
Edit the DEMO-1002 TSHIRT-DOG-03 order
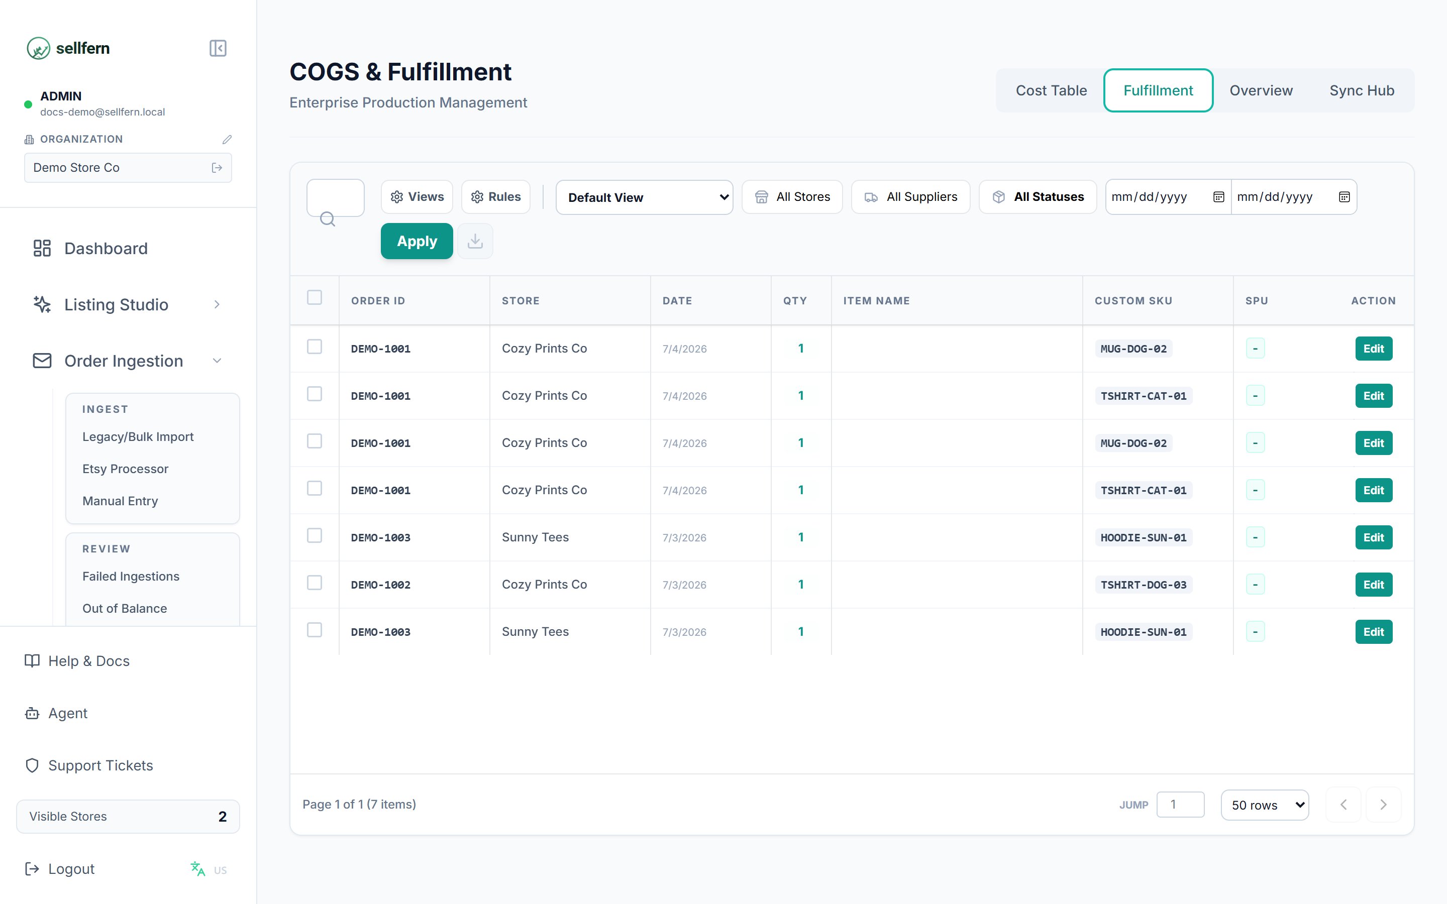point(1374,585)
